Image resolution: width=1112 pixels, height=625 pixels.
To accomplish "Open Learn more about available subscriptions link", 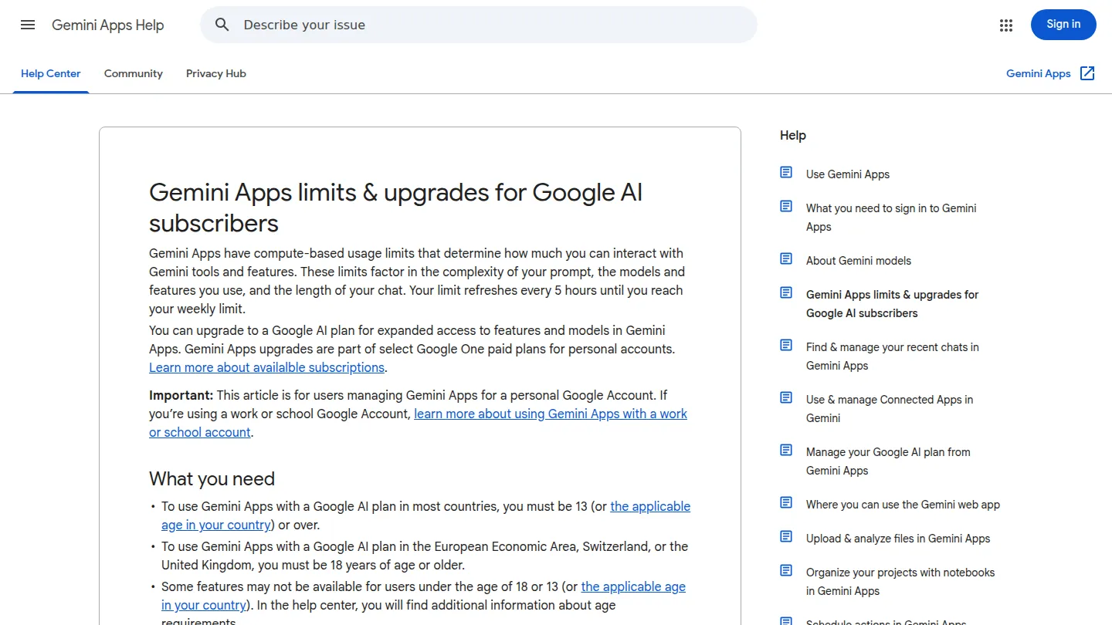I will point(266,367).
